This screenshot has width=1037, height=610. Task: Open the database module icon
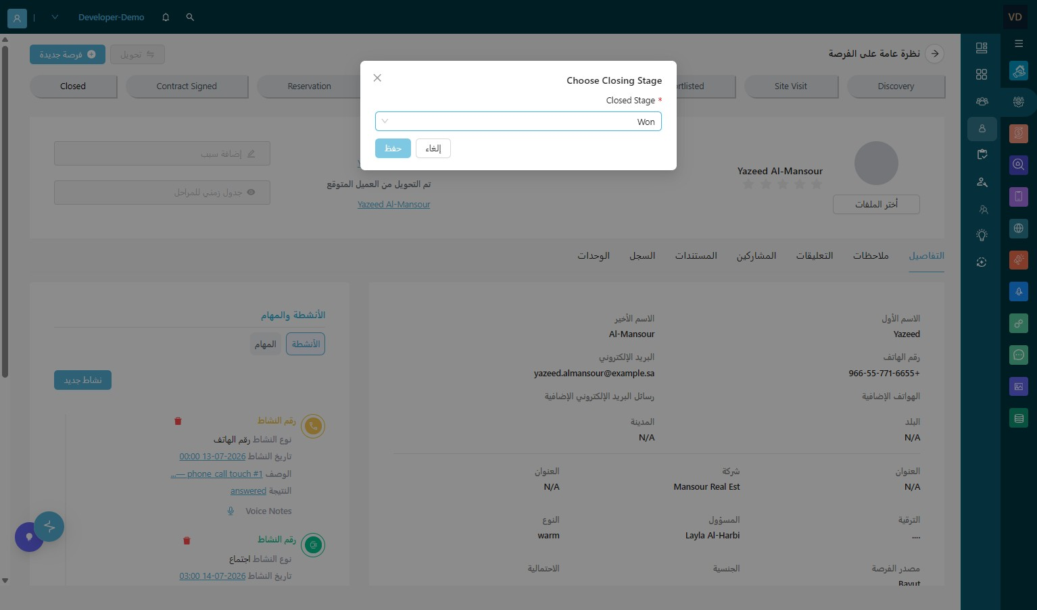1019,418
